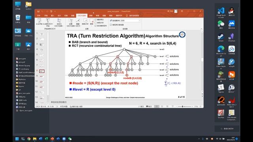Switch to the Design ribbon tab
The width and height of the screenshot is (253, 142).
pos(59,16)
